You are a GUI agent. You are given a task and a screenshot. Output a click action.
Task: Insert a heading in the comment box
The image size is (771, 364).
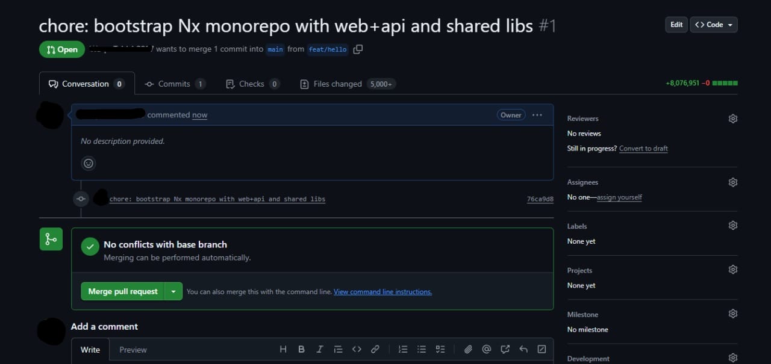[x=283, y=349]
